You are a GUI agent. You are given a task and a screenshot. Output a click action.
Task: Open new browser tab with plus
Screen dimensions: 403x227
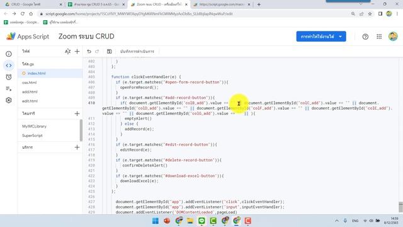pos(259,4)
